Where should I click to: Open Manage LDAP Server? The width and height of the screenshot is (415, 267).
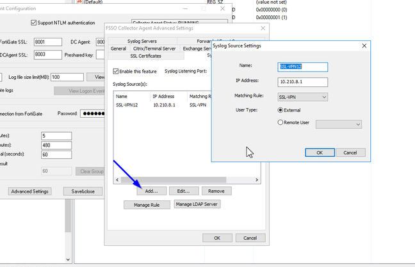pos(197,204)
